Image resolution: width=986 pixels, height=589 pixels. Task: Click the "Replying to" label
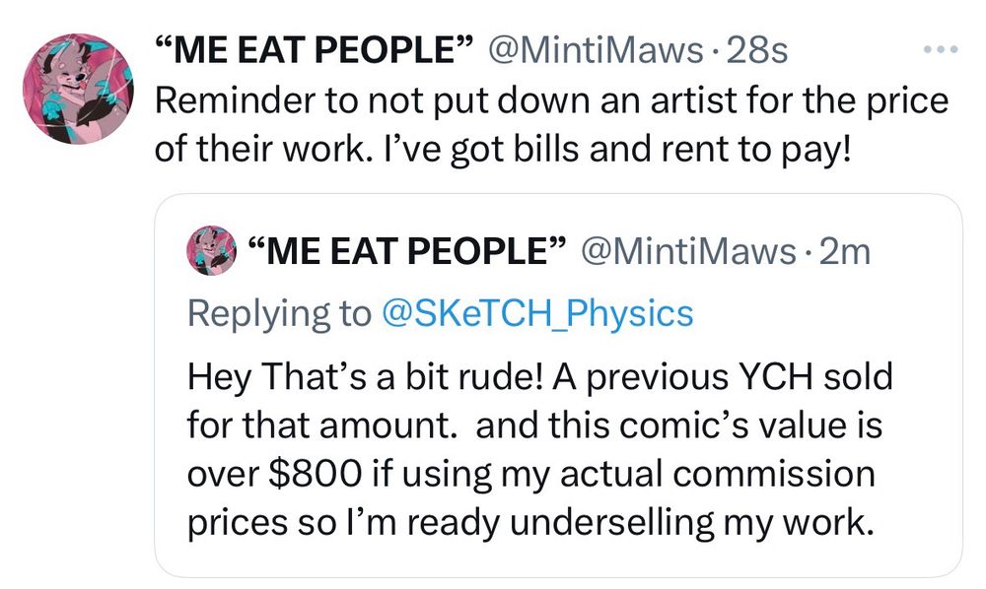click(277, 313)
